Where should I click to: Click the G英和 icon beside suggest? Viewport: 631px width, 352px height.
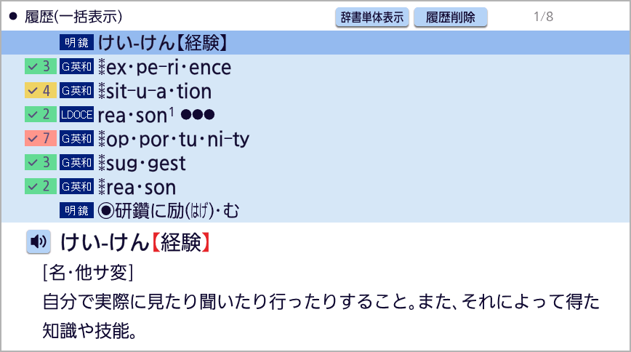77,163
